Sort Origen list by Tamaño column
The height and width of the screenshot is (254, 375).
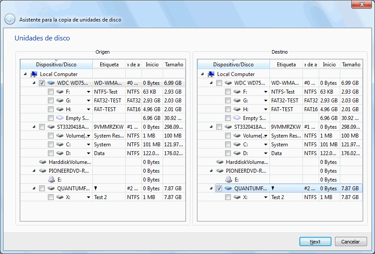tap(174, 64)
